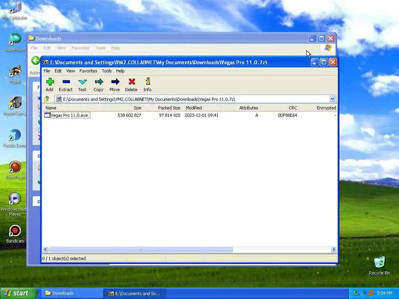Click the '0 / 1 object(s) selected' status text

pos(64,259)
